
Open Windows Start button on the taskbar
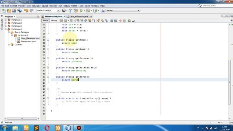[5, 128]
